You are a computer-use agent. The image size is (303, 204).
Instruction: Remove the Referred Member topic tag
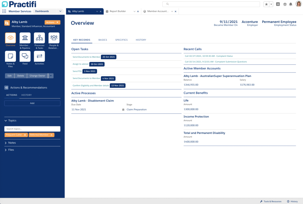(x=51, y=135)
